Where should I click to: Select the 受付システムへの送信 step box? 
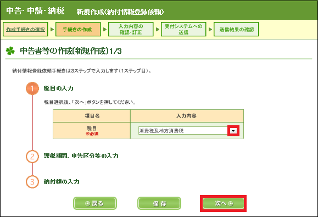pyautogui.click(x=183, y=30)
